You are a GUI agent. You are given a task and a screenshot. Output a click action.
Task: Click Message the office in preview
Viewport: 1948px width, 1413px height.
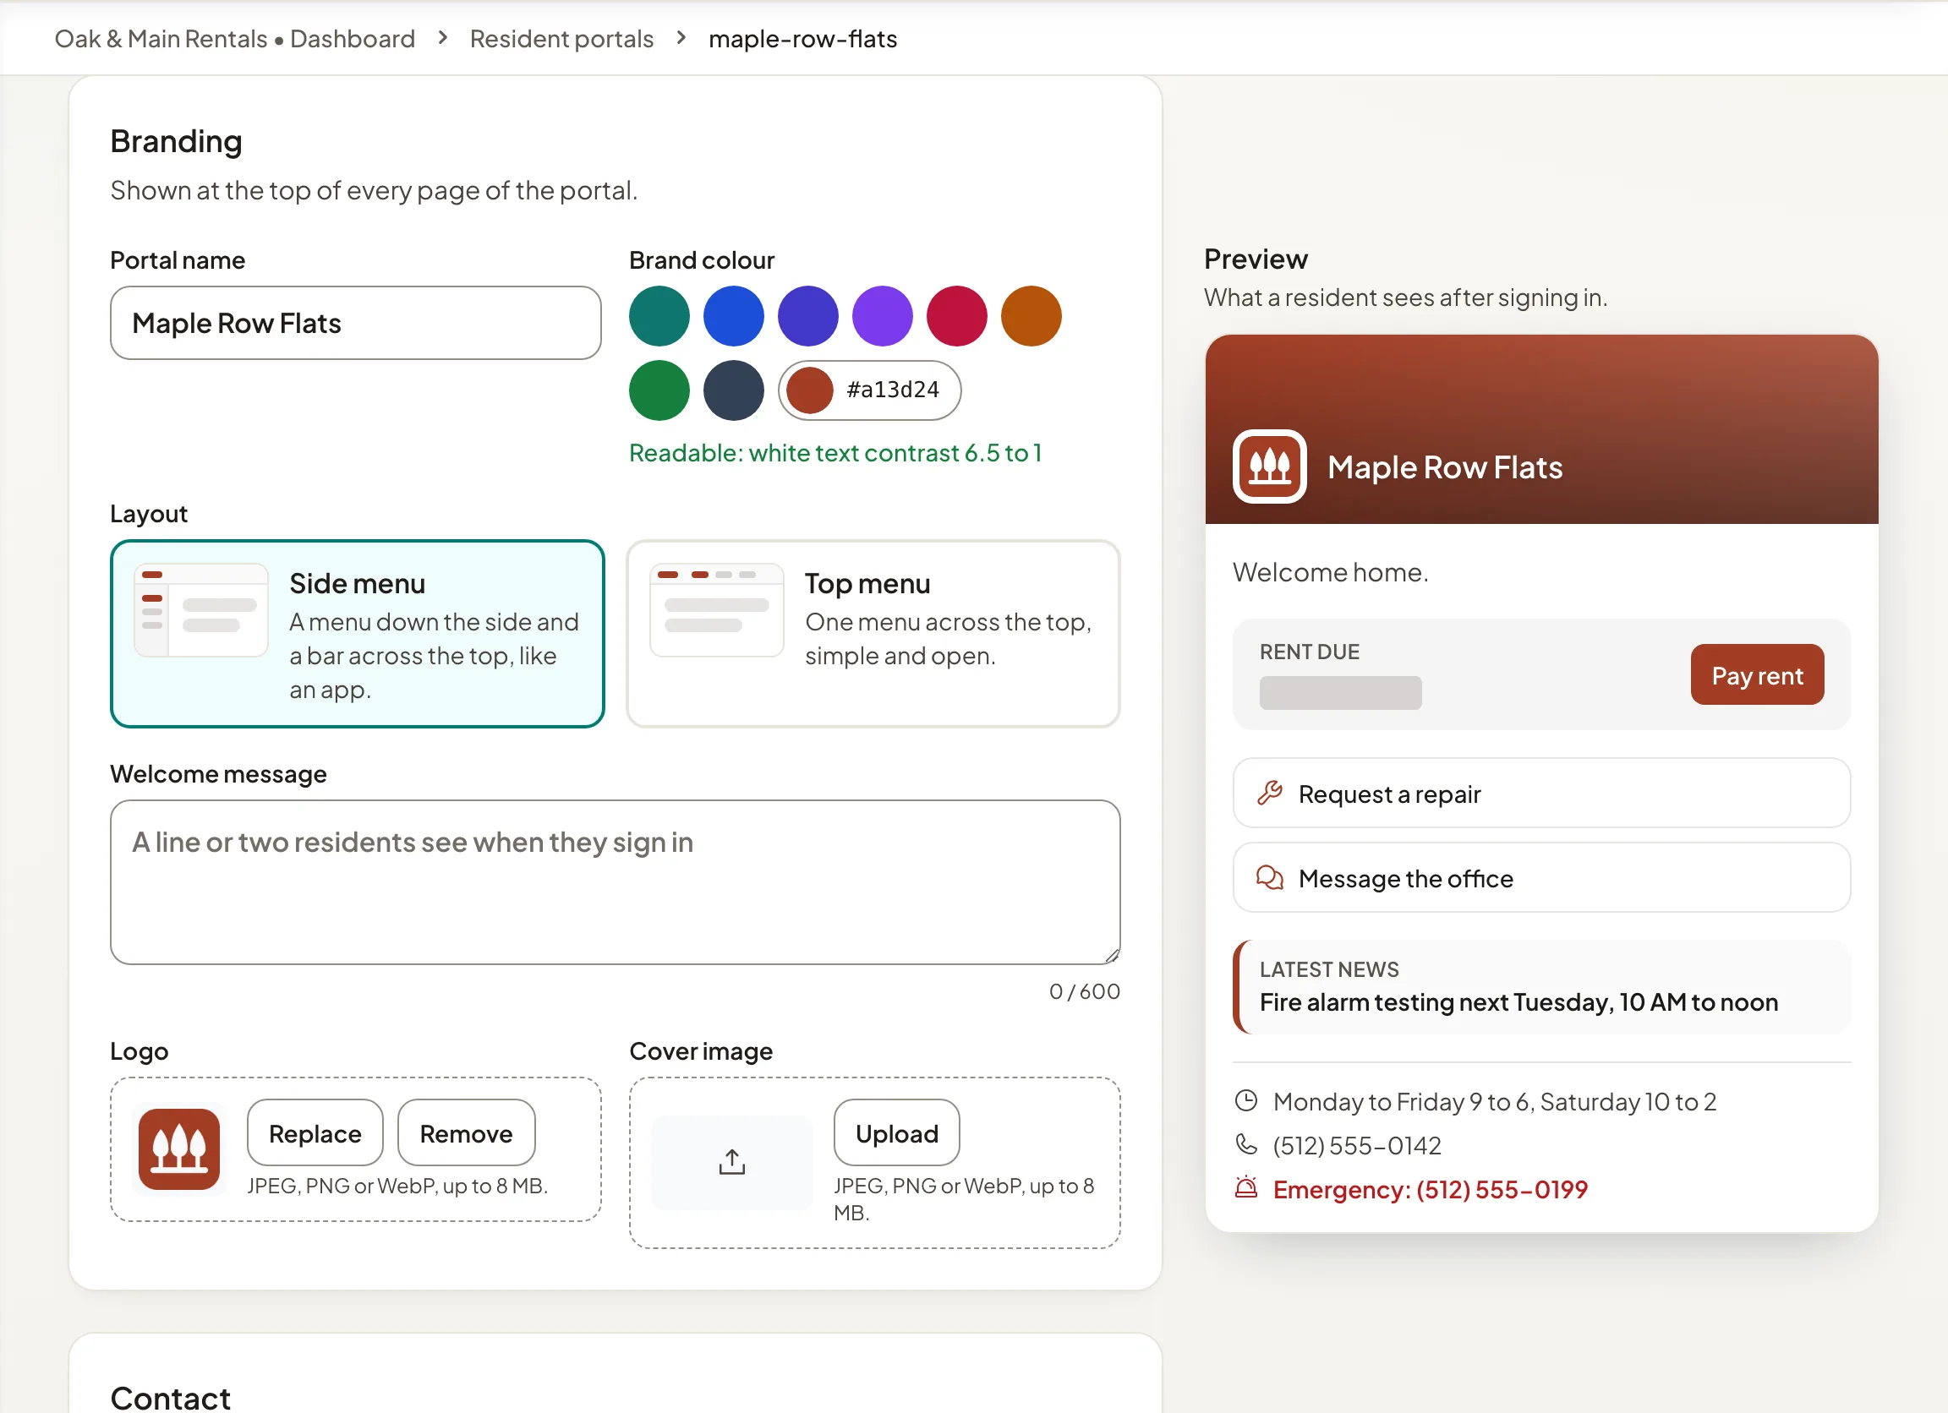1541,877
